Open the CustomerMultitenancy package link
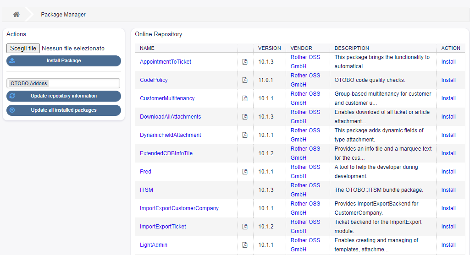Viewport: 470px width, 255px height. (x=167, y=98)
